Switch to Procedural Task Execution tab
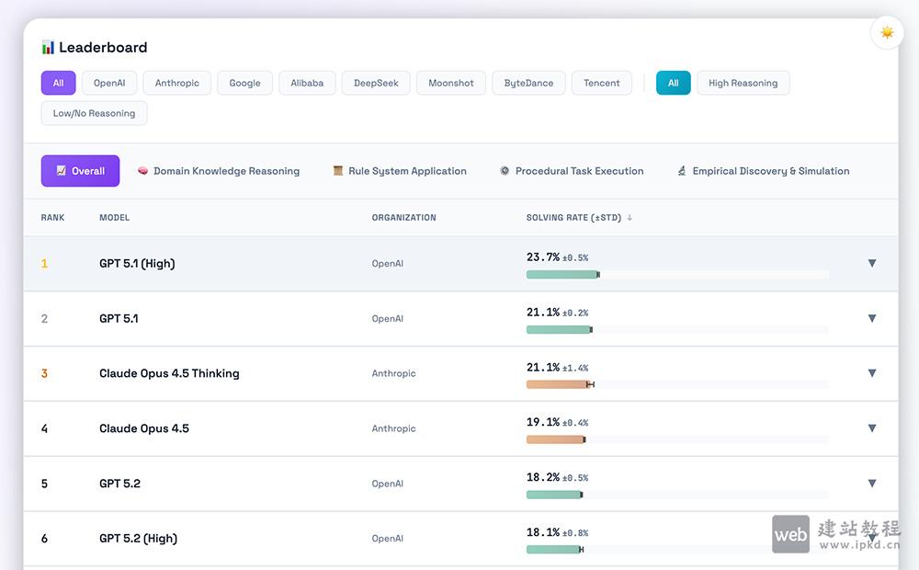The image size is (919, 570). click(579, 171)
